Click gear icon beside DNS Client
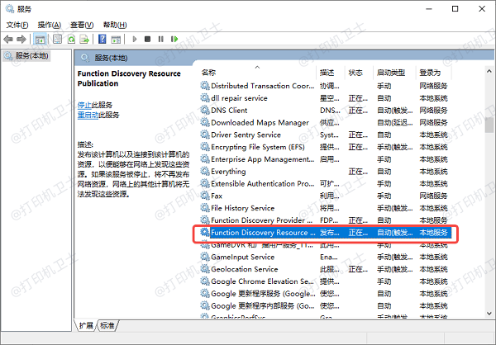 (205, 111)
